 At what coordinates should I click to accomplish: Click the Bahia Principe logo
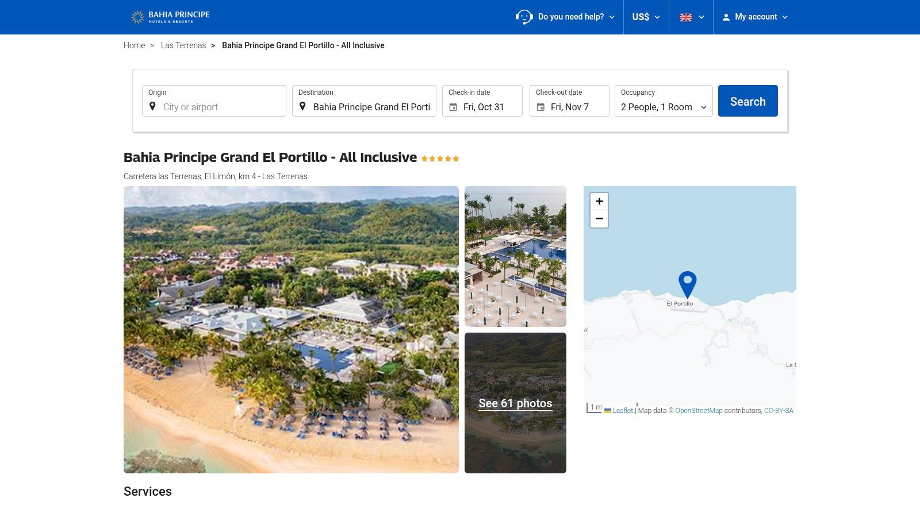[170, 17]
